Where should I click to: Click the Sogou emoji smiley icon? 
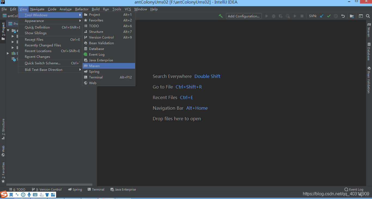click(x=23, y=195)
